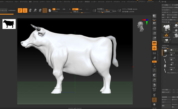Toggle the Persp perspective view button
The image size is (178, 109).
click(154, 43)
